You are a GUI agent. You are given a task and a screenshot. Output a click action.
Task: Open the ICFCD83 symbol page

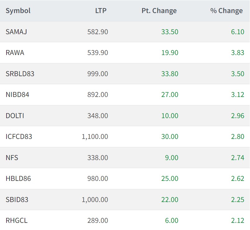tap(19, 137)
